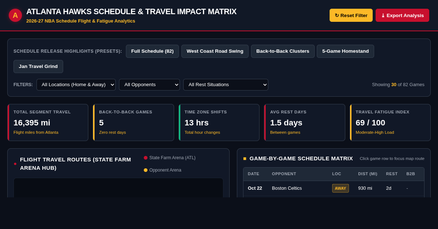This screenshot has width=438, height=229.
Task: Choose the 5-Game Homestand preset
Action: [x=345, y=51]
